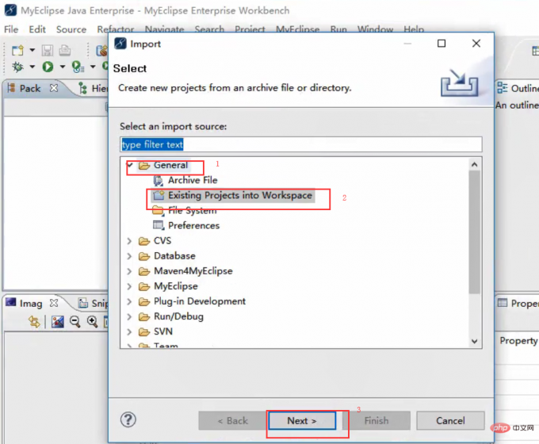Open the External tools dropdown arrow
This screenshot has height=444, width=539.
pyautogui.click(x=93, y=67)
